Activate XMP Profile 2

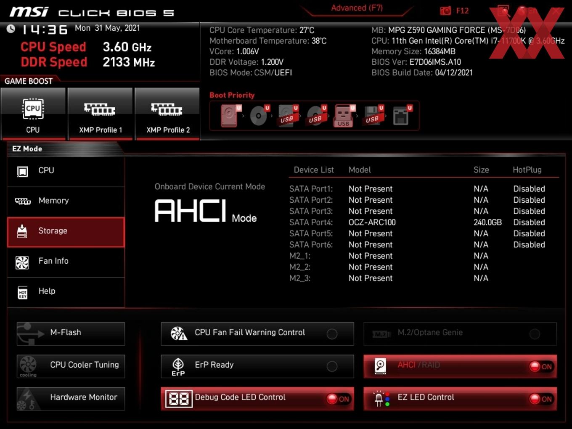167,114
